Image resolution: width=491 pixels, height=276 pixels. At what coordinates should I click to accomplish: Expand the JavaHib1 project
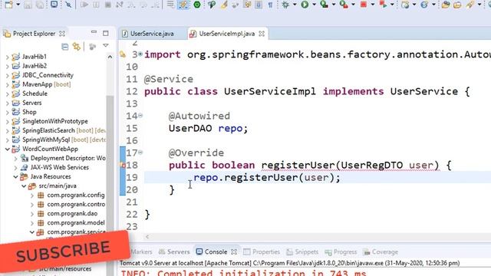click(x=7, y=57)
